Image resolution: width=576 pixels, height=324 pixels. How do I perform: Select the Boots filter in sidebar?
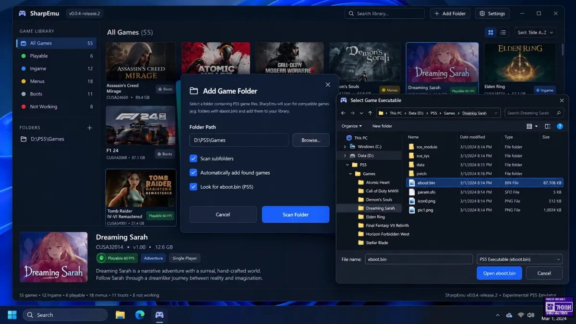click(56, 94)
